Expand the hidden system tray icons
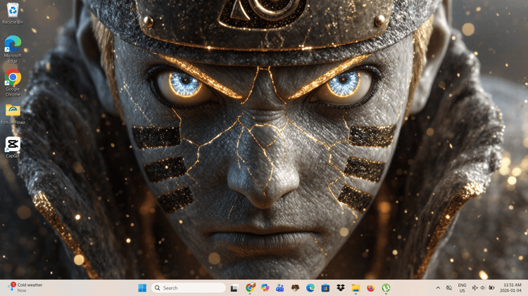Screen dimensions: 528x296 click(x=438, y=288)
